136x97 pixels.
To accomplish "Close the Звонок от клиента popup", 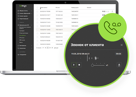I will [x=121, y=45].
